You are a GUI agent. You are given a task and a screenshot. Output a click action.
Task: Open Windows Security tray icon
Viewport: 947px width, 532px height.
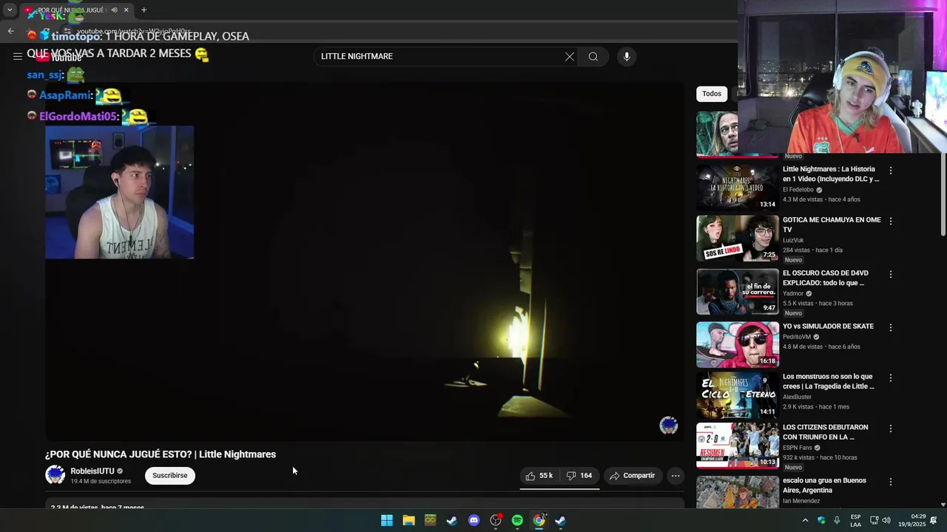point(821,520)
